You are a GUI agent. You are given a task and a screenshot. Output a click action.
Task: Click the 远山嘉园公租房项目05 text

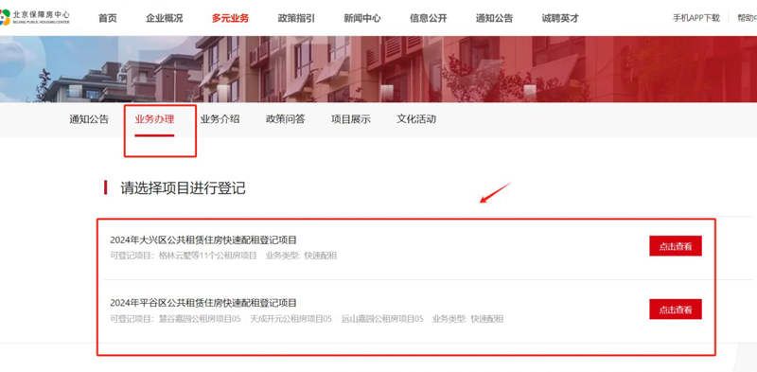pos(382,319)
